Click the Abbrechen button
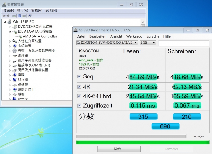Screen dimensions: 212x154 172,149
